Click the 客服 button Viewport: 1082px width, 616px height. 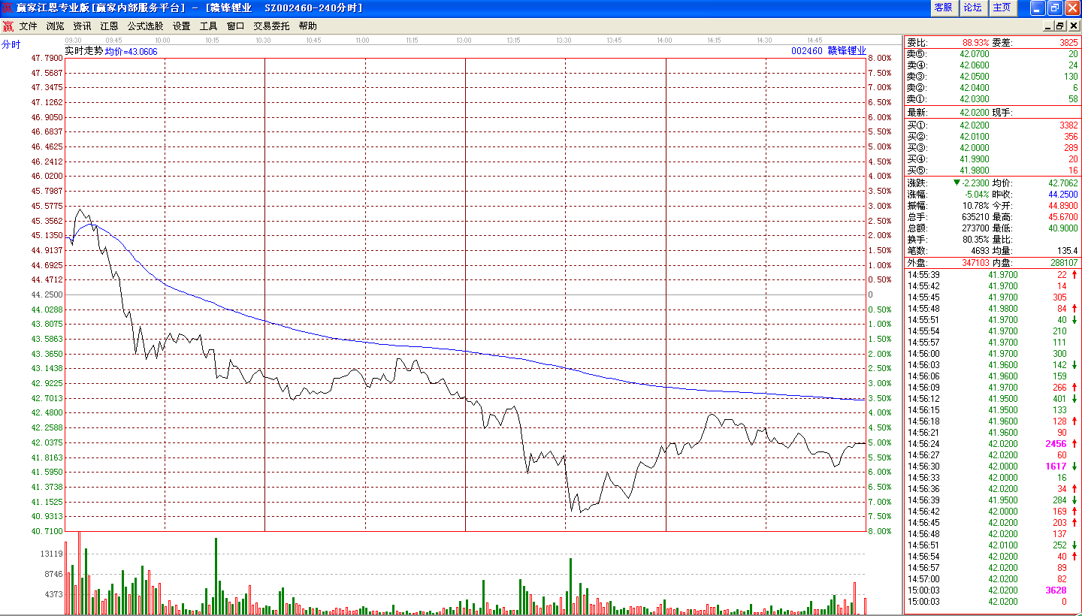(943, 8)
